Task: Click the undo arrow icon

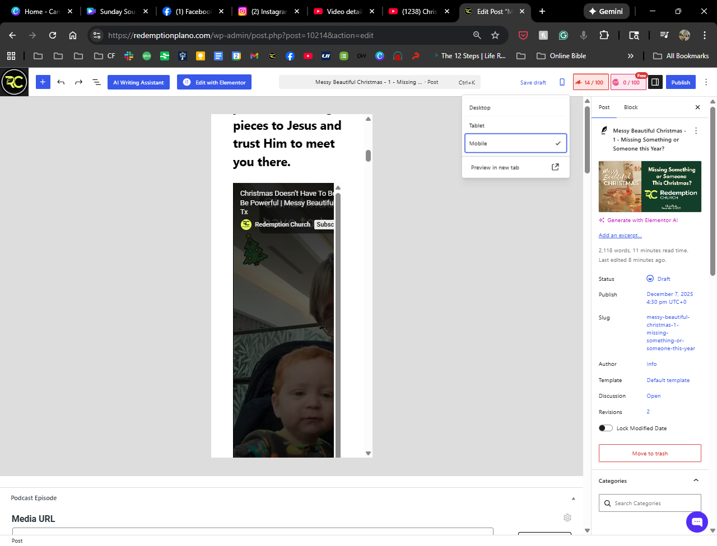Action: click(61, 82)
